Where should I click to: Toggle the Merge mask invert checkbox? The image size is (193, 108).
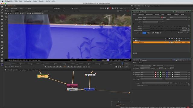click(179, 83)
